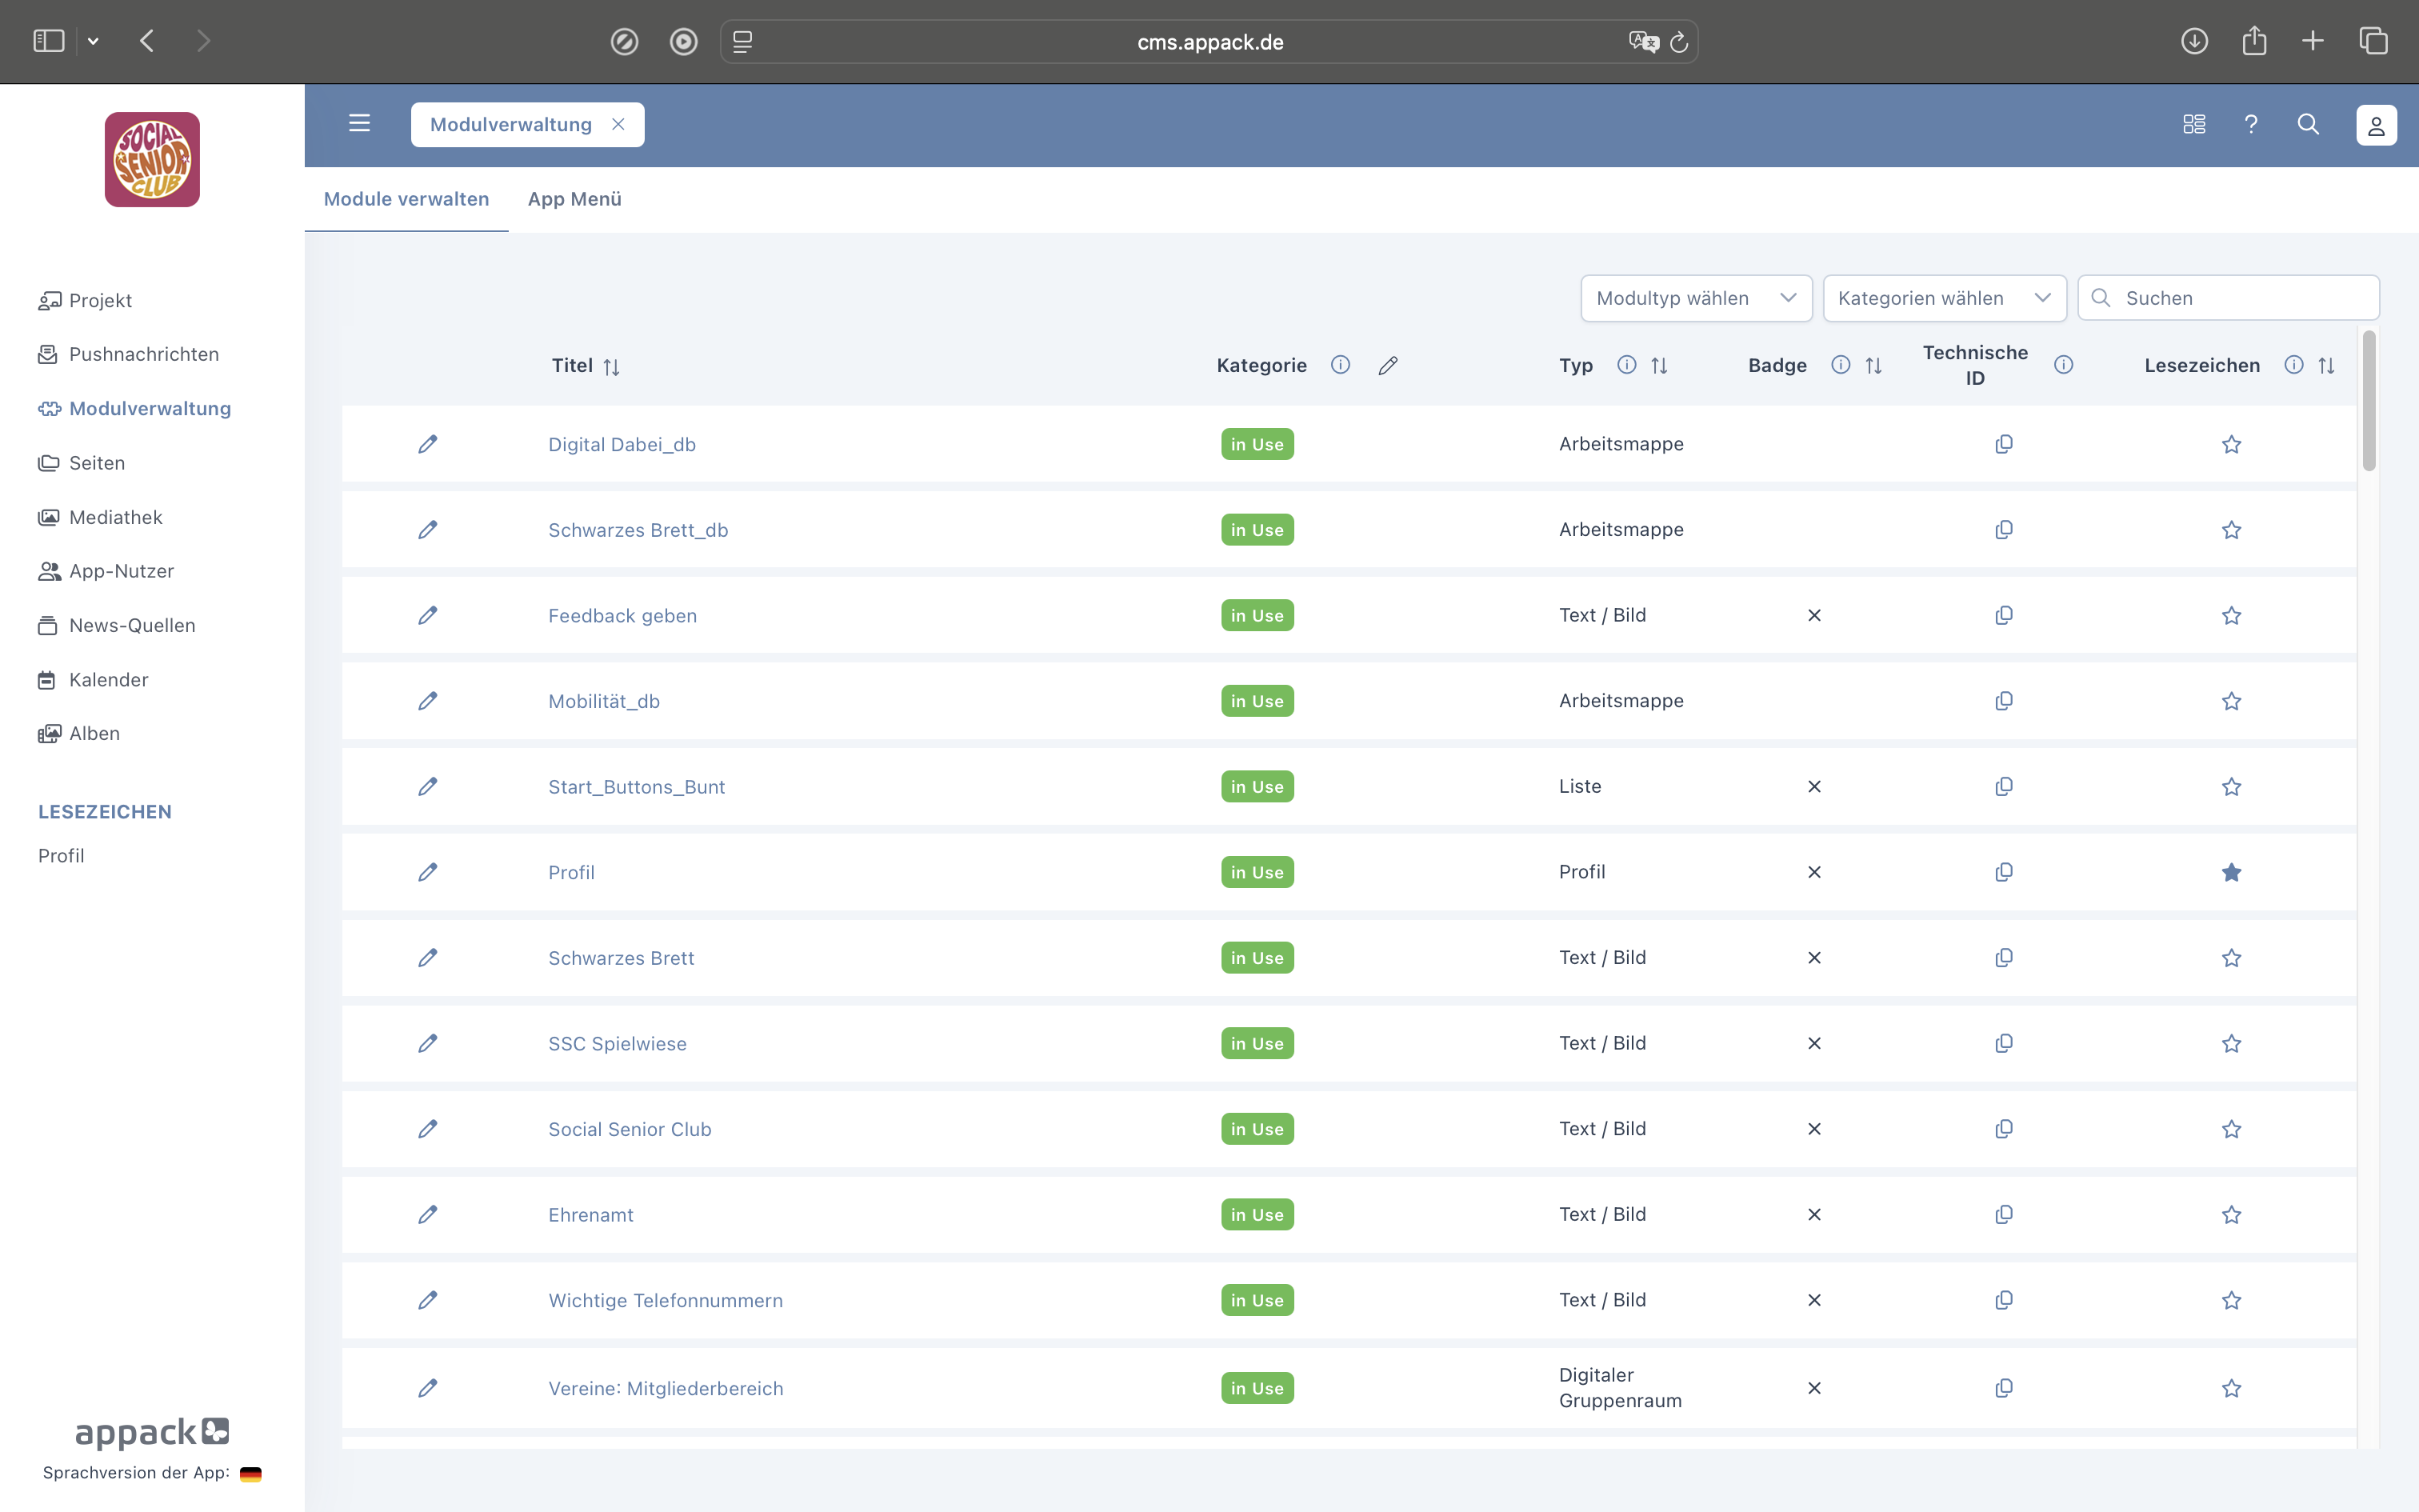Image resolution: width=2419 pixels, height=1512 pixels.
Task: Open the Modultyp wählen dropdown
Action: click(x=1695, y=298)
